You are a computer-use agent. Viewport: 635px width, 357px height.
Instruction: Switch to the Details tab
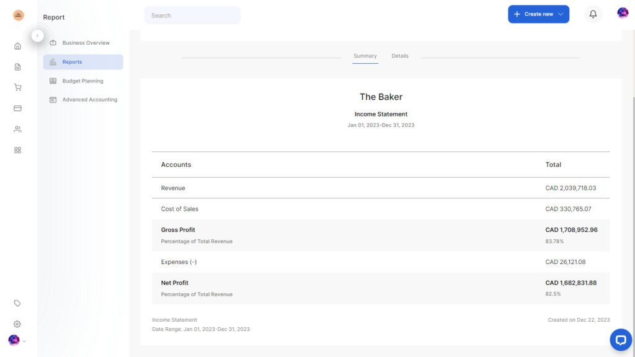point(400,56)
